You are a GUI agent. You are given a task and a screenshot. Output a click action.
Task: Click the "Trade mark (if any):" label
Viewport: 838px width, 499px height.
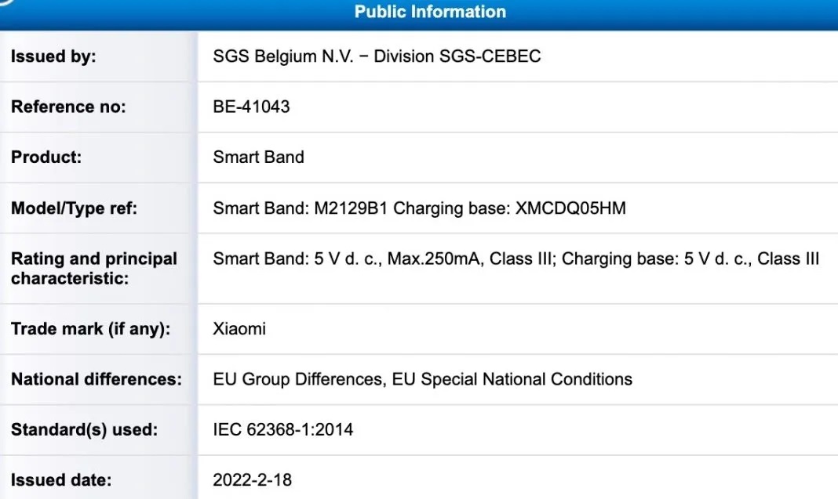point(90,329)
